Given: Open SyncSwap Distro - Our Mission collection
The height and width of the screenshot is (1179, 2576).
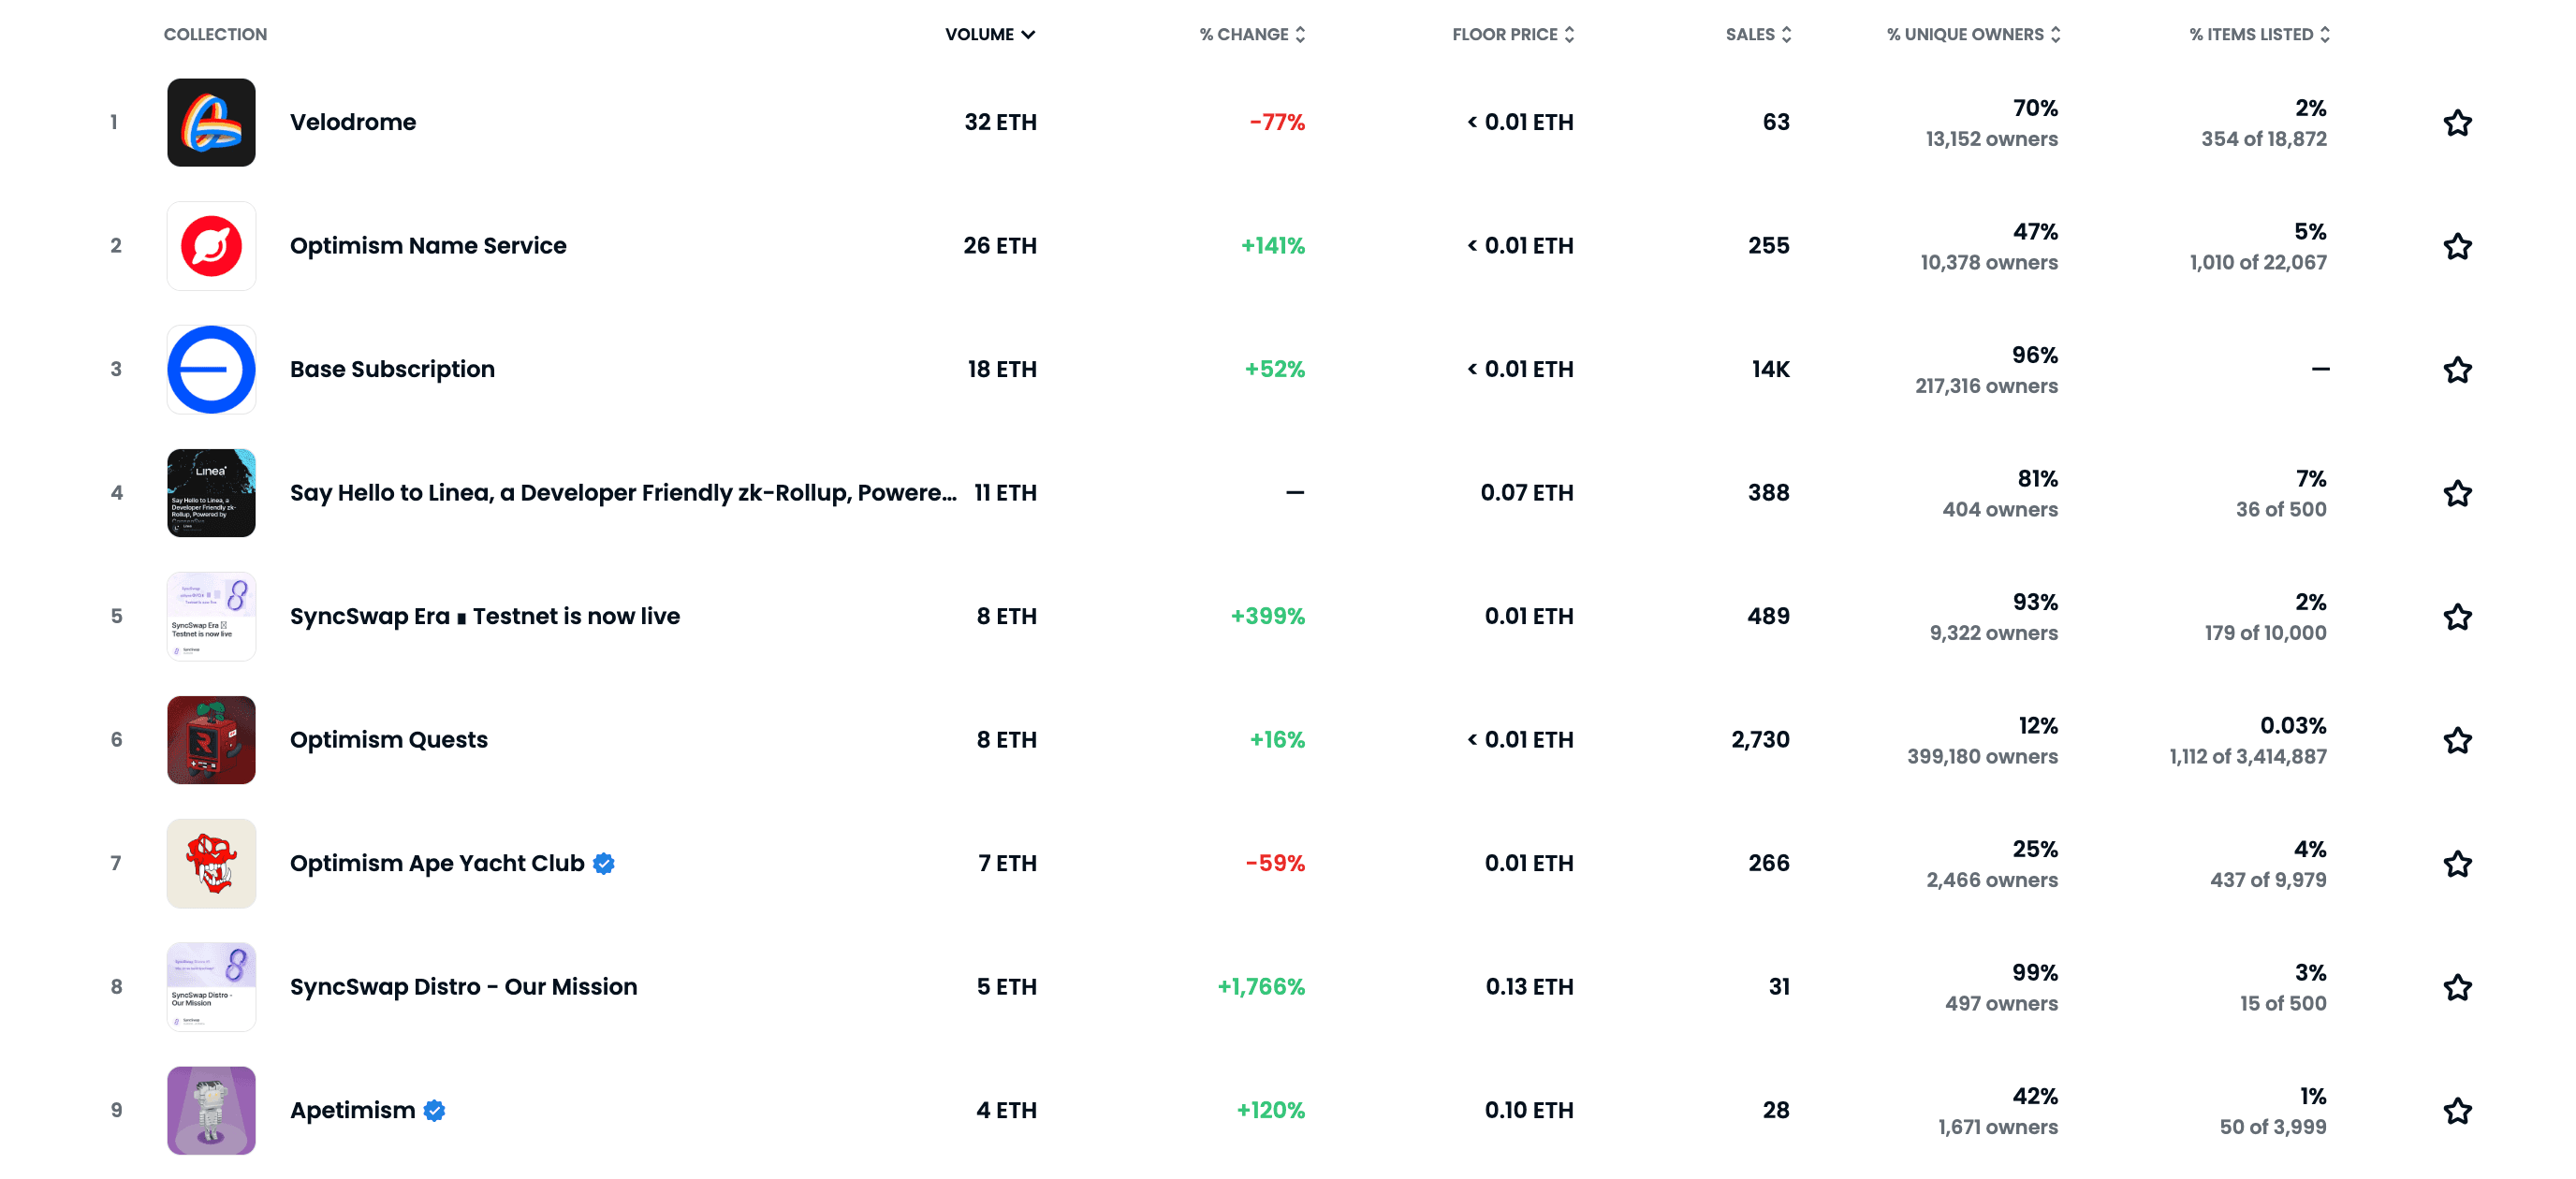Looking at the screenshot, I should (x=463, y=987).
